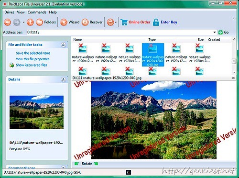Go up one folder level icon
The image size is (239, 178).
30,22
